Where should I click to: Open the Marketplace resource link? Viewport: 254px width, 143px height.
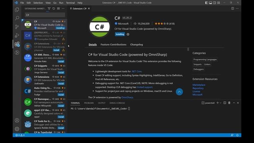[x=199, y=85]
